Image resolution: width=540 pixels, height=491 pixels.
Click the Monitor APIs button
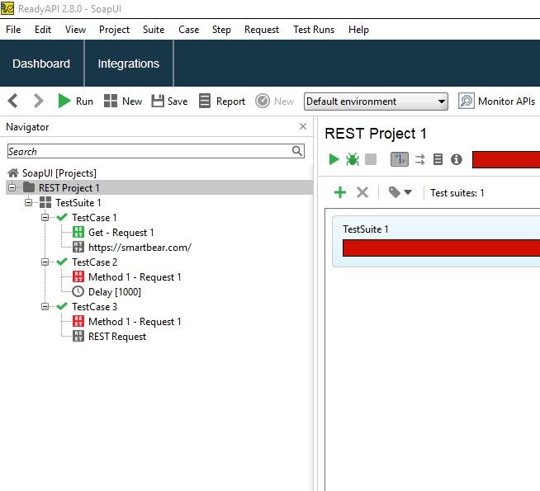click(498, 102)
